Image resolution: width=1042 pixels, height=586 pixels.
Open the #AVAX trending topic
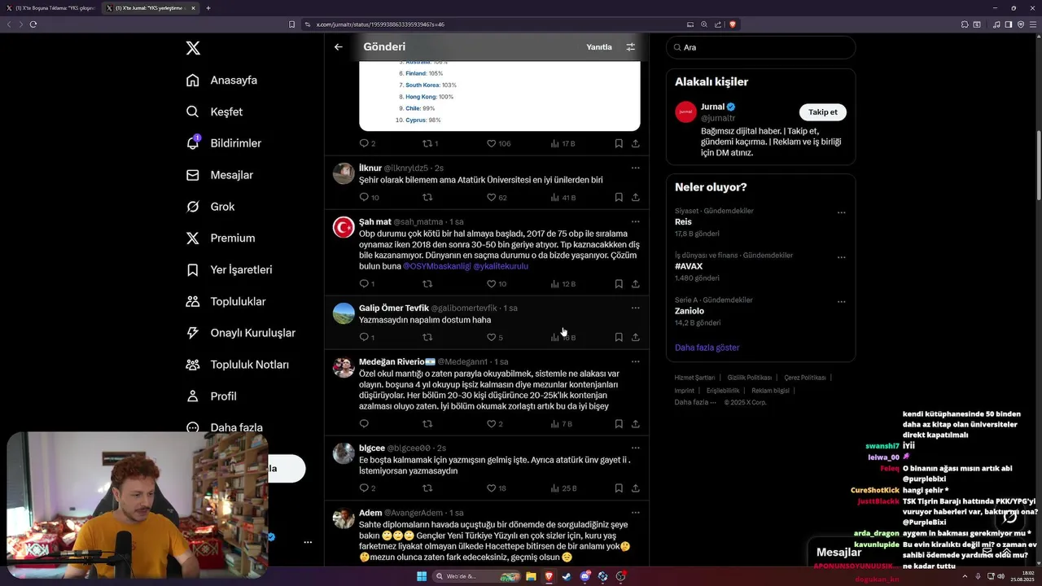(x=689, y=266)
